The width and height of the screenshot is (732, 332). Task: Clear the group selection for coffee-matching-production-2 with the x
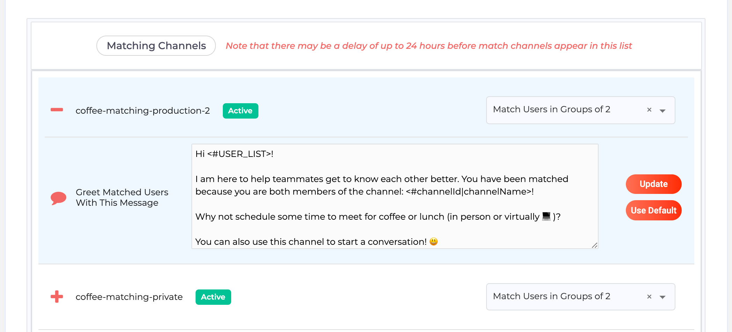649,110
